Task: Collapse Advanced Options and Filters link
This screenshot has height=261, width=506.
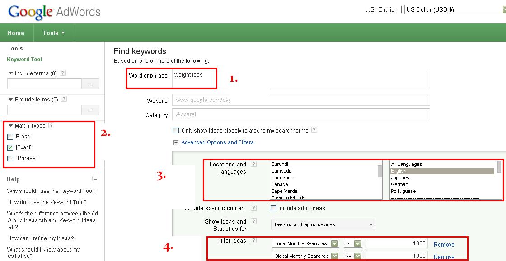Action: [217, 142]
